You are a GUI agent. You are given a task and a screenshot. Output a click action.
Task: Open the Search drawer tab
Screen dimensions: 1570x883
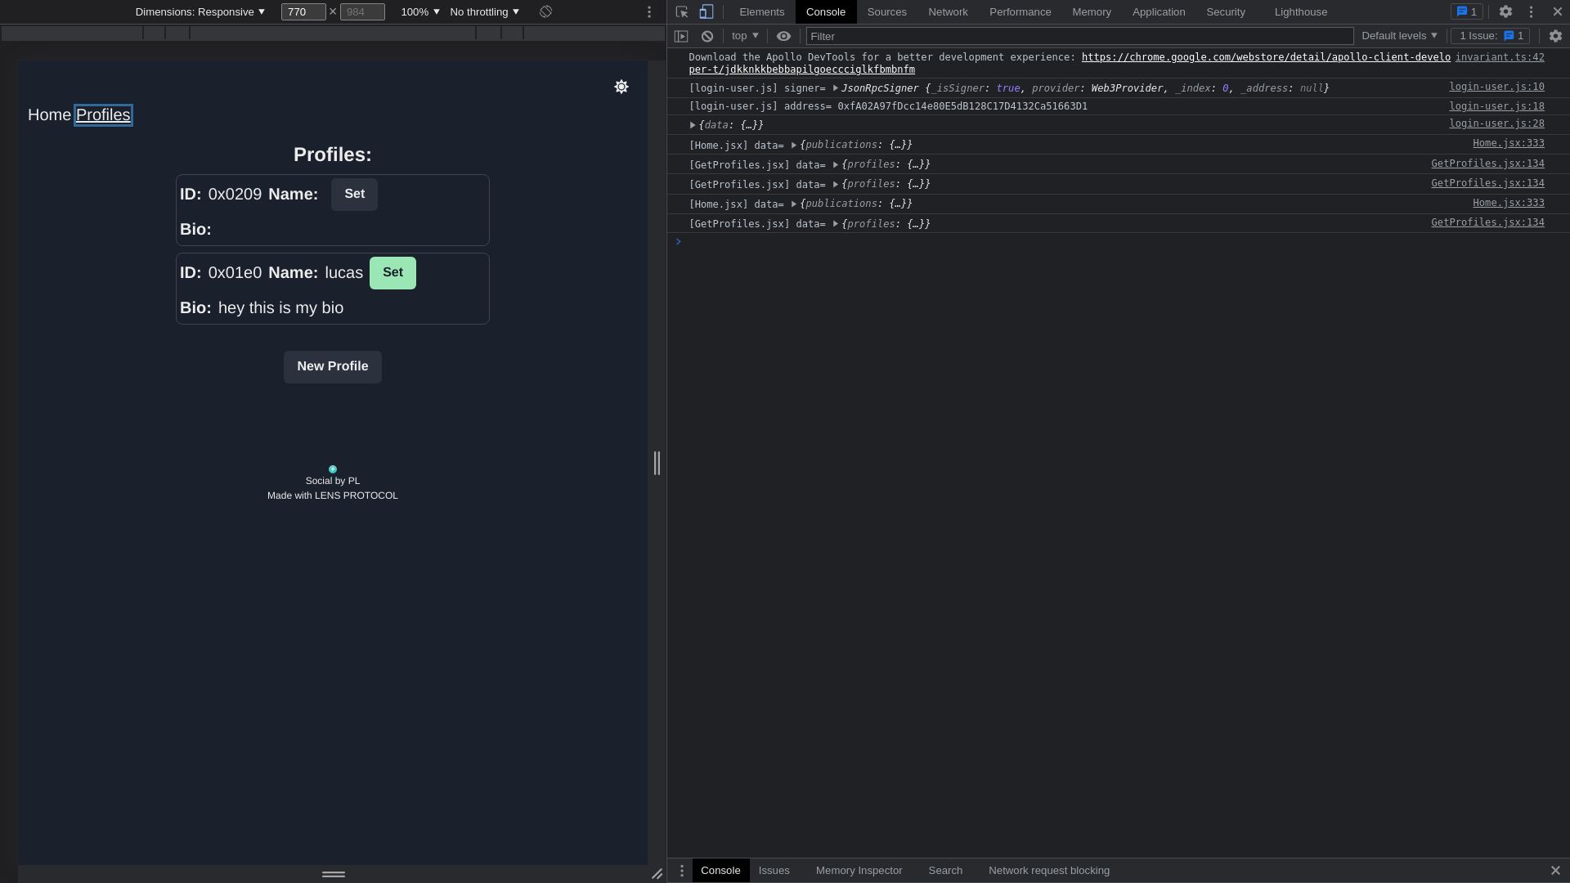[945, 871]
